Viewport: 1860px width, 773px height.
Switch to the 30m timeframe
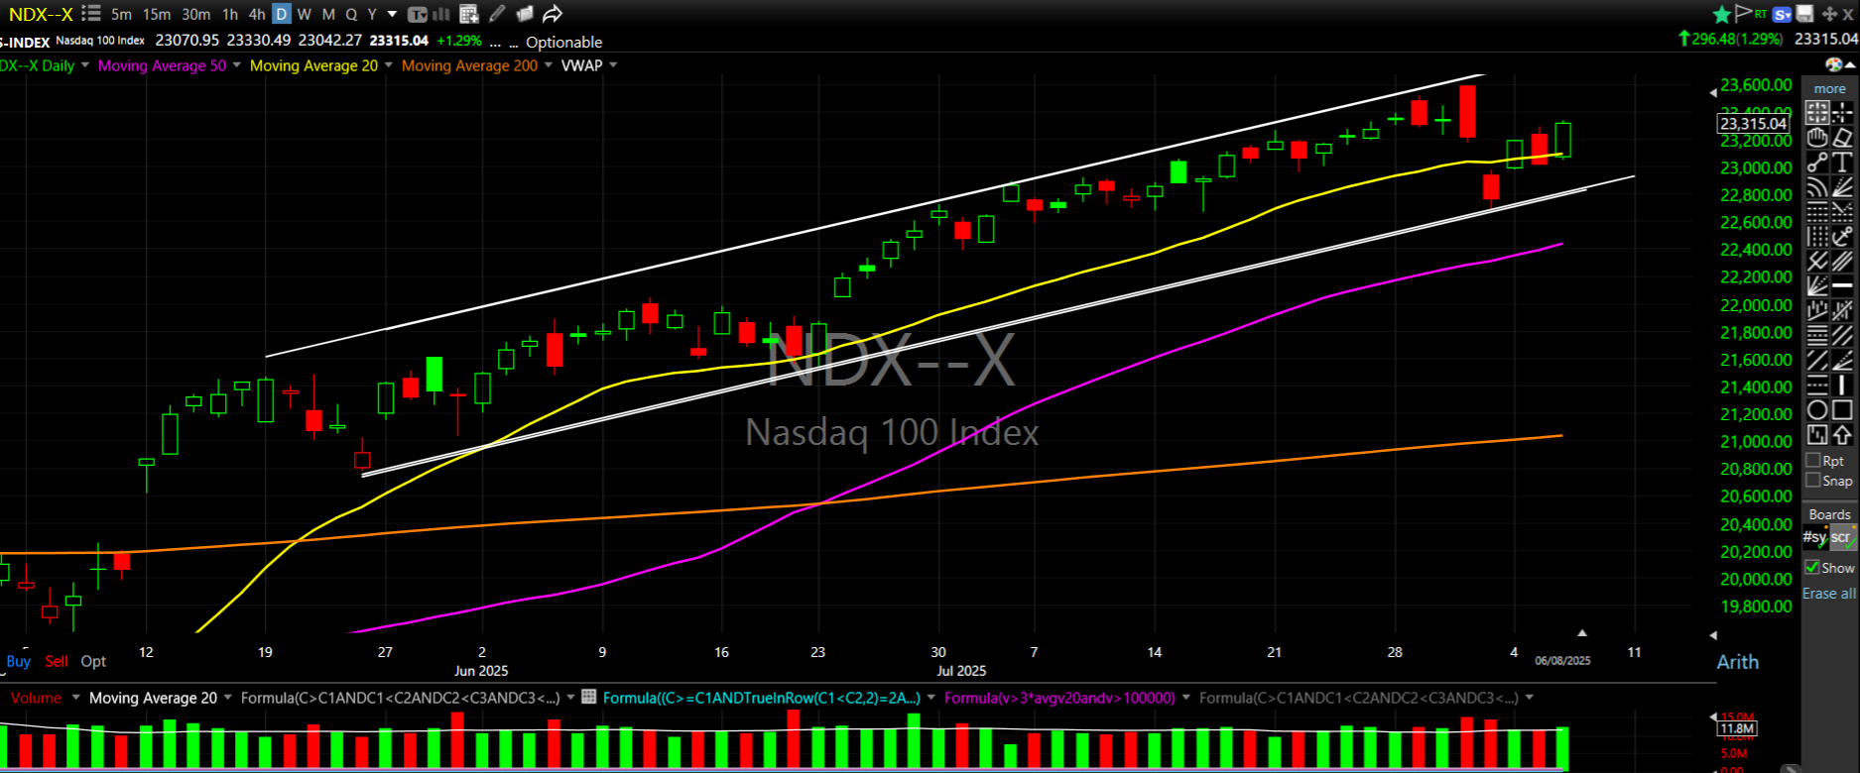196,14
